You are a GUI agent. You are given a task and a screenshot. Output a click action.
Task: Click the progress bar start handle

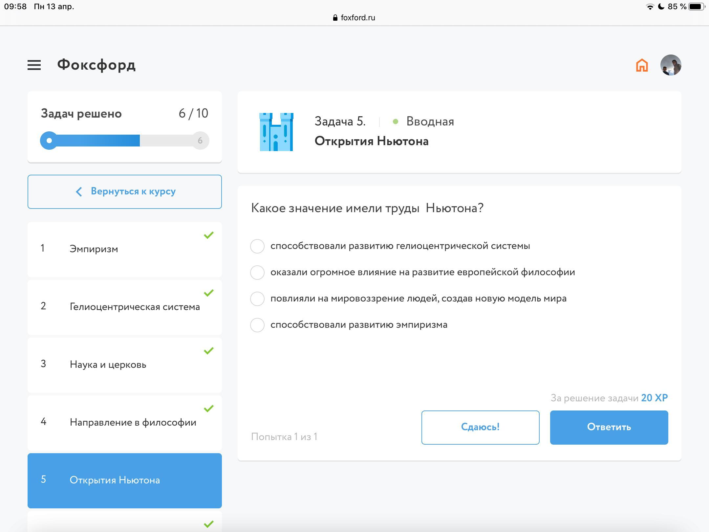pos(49,141)
